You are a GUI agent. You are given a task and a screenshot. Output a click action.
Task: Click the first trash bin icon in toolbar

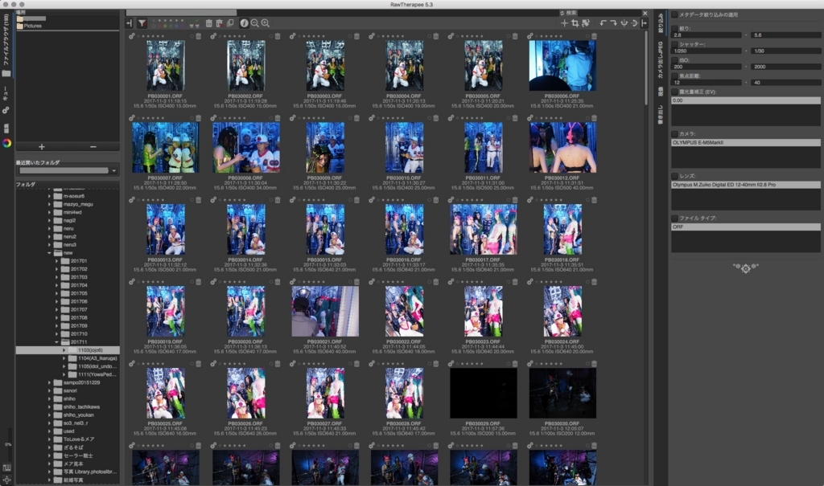tap(209, 23)
